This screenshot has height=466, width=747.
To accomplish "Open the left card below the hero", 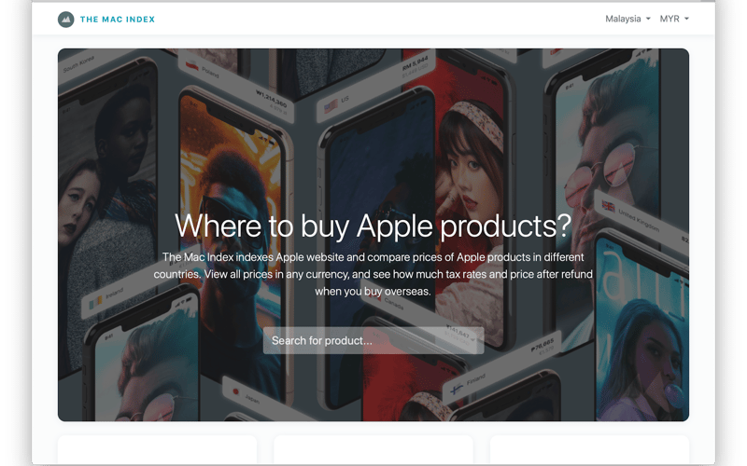I will coord(157,449).
